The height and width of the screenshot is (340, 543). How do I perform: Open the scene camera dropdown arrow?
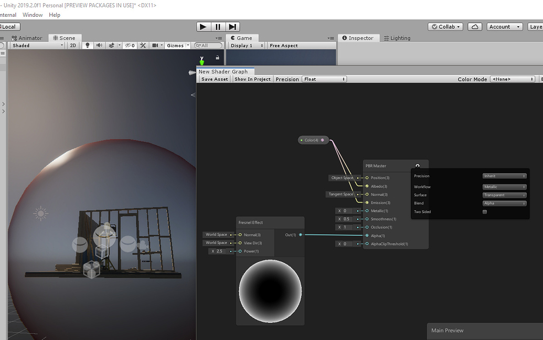(x=162, y=45)
